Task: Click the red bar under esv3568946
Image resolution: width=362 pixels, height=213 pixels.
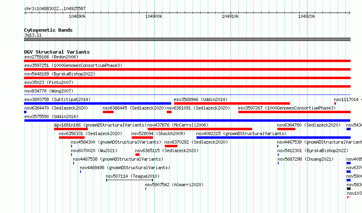Action: tap(232, 103)
